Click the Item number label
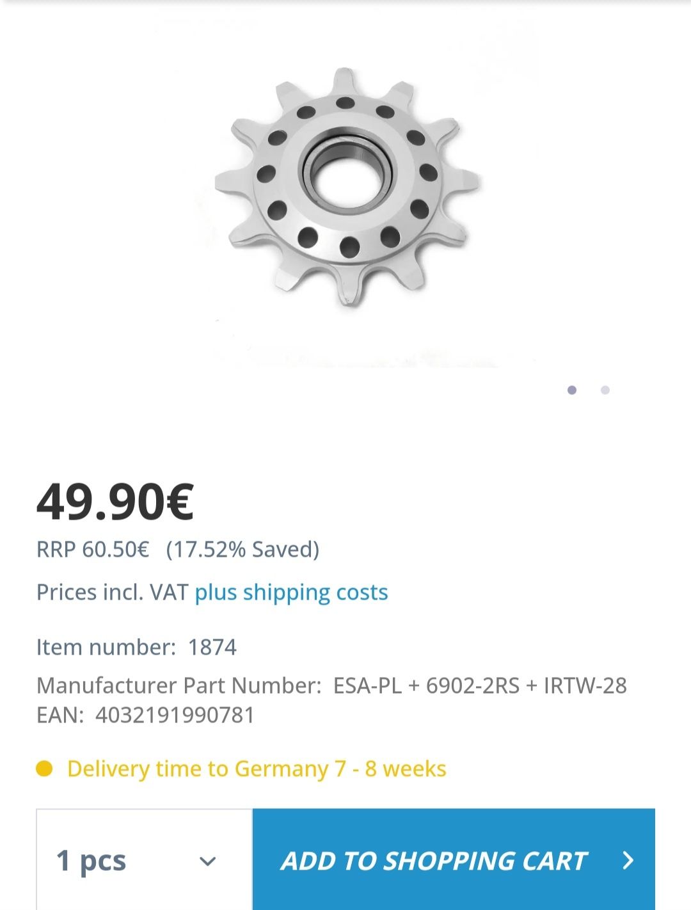Screen dimensions: 691x910 point(106,648)
